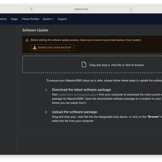Screen dimensions: 162x162
Task: Open the Stage page
Action: [x=14, y=19]
